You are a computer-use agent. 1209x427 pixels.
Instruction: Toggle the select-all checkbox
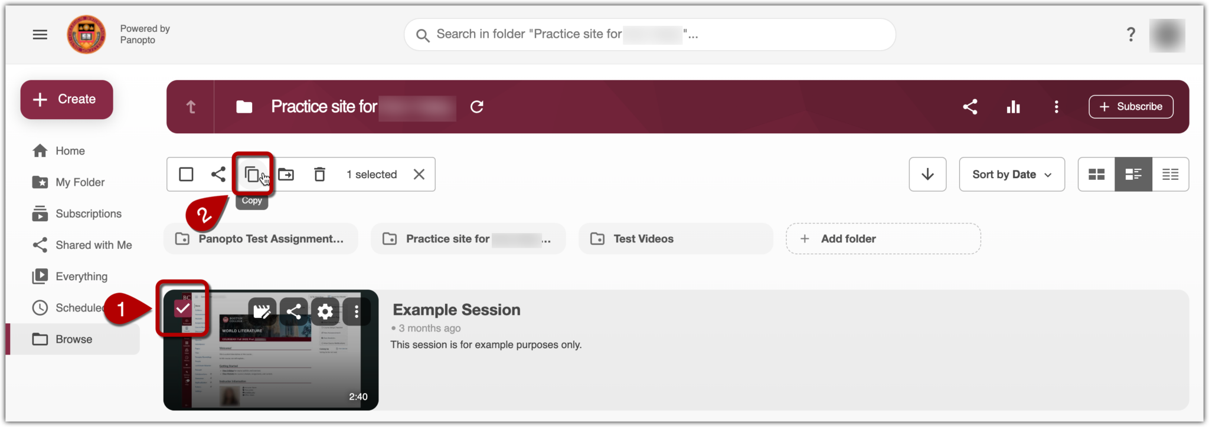[x=186, y=175]
